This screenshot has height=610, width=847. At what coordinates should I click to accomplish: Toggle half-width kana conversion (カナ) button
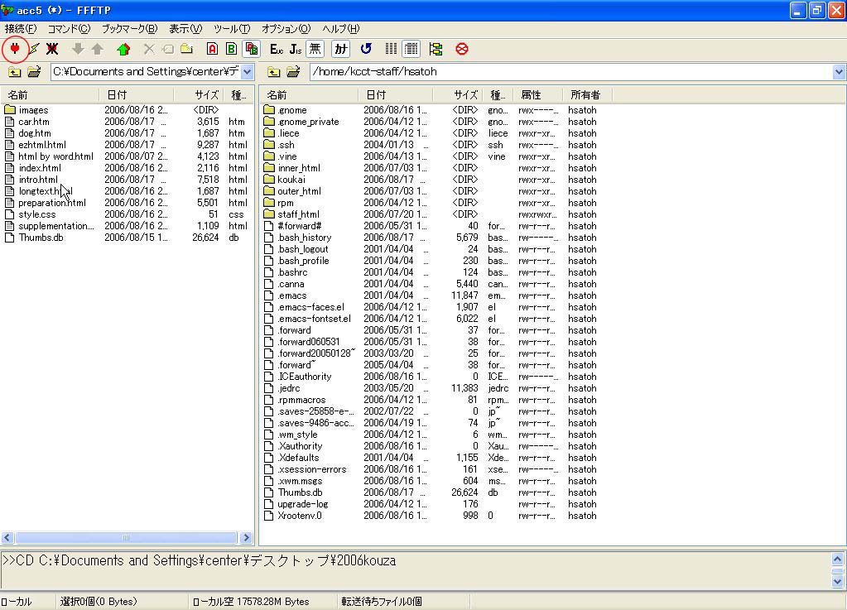coord(341,49)
